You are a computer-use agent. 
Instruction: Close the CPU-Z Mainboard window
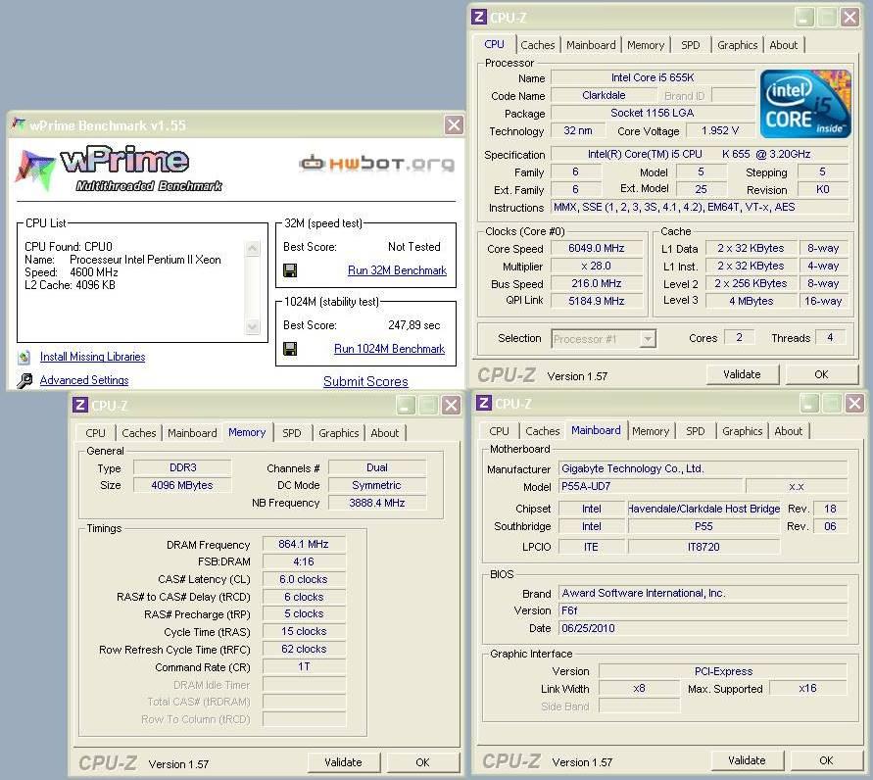854,403
